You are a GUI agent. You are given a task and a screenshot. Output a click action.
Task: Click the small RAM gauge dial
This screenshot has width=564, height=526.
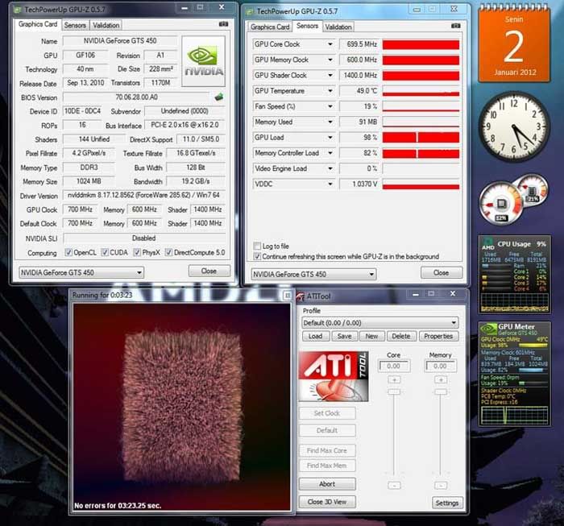[x=533, y=191]
